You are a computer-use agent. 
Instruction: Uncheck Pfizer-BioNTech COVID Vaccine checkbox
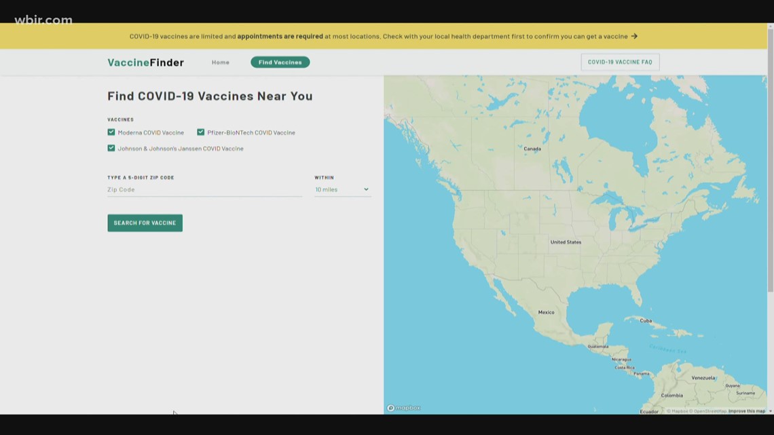pos(200,132)
